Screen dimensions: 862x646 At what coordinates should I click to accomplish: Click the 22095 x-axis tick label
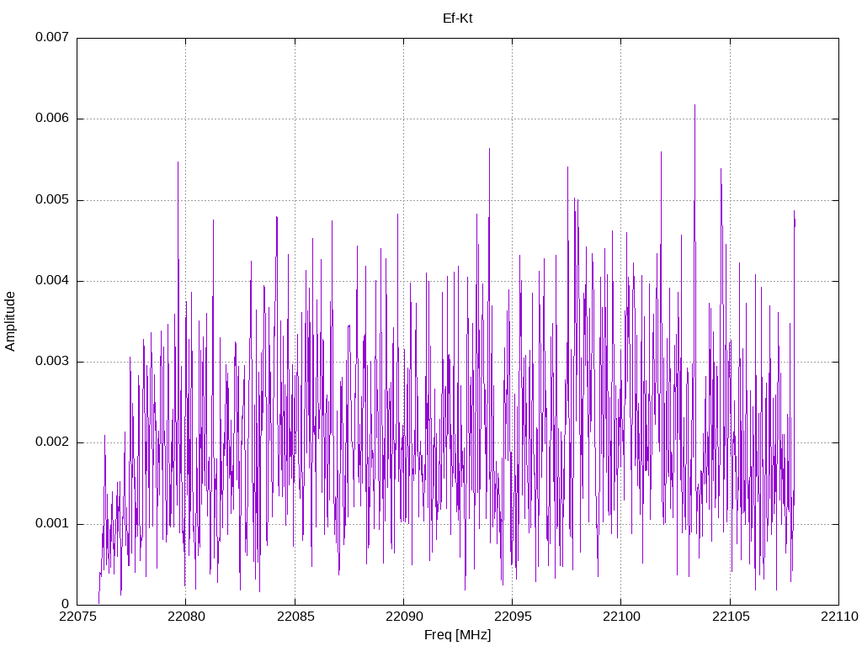[513, 617]
